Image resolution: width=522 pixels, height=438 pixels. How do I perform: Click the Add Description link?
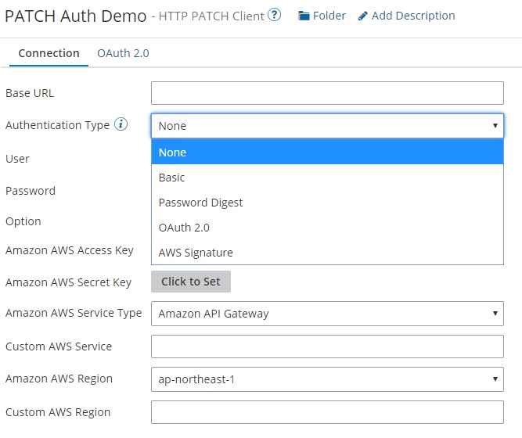point(412,16)
